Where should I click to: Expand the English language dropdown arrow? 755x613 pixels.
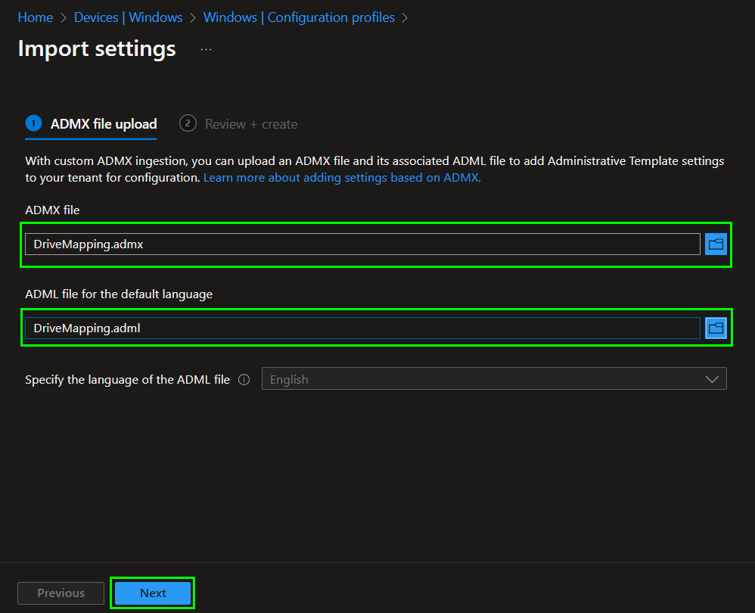click(x=712, y=379)
